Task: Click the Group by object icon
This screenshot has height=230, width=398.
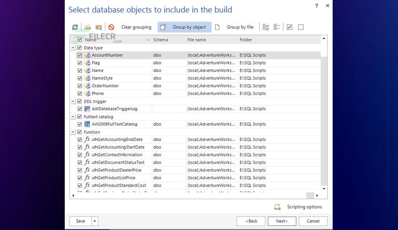Action: (x=163, y=27)
